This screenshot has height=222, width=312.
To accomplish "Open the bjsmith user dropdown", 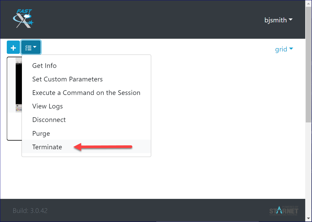I will tap(278, 20).
